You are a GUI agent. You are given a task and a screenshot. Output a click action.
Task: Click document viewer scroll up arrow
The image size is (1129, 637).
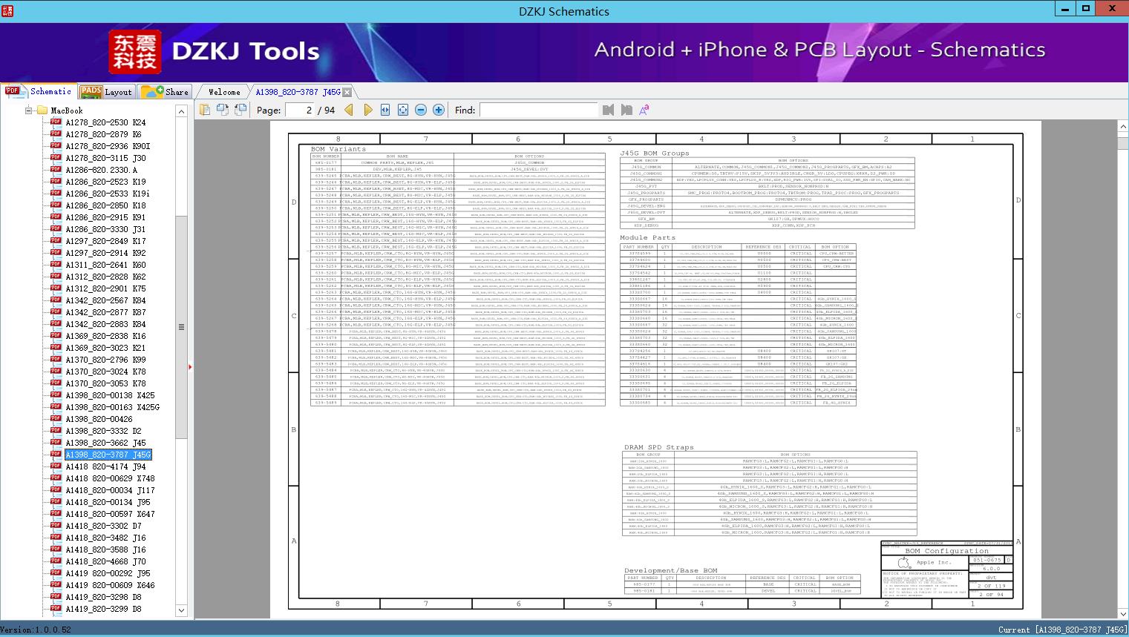pos(1123,128)
